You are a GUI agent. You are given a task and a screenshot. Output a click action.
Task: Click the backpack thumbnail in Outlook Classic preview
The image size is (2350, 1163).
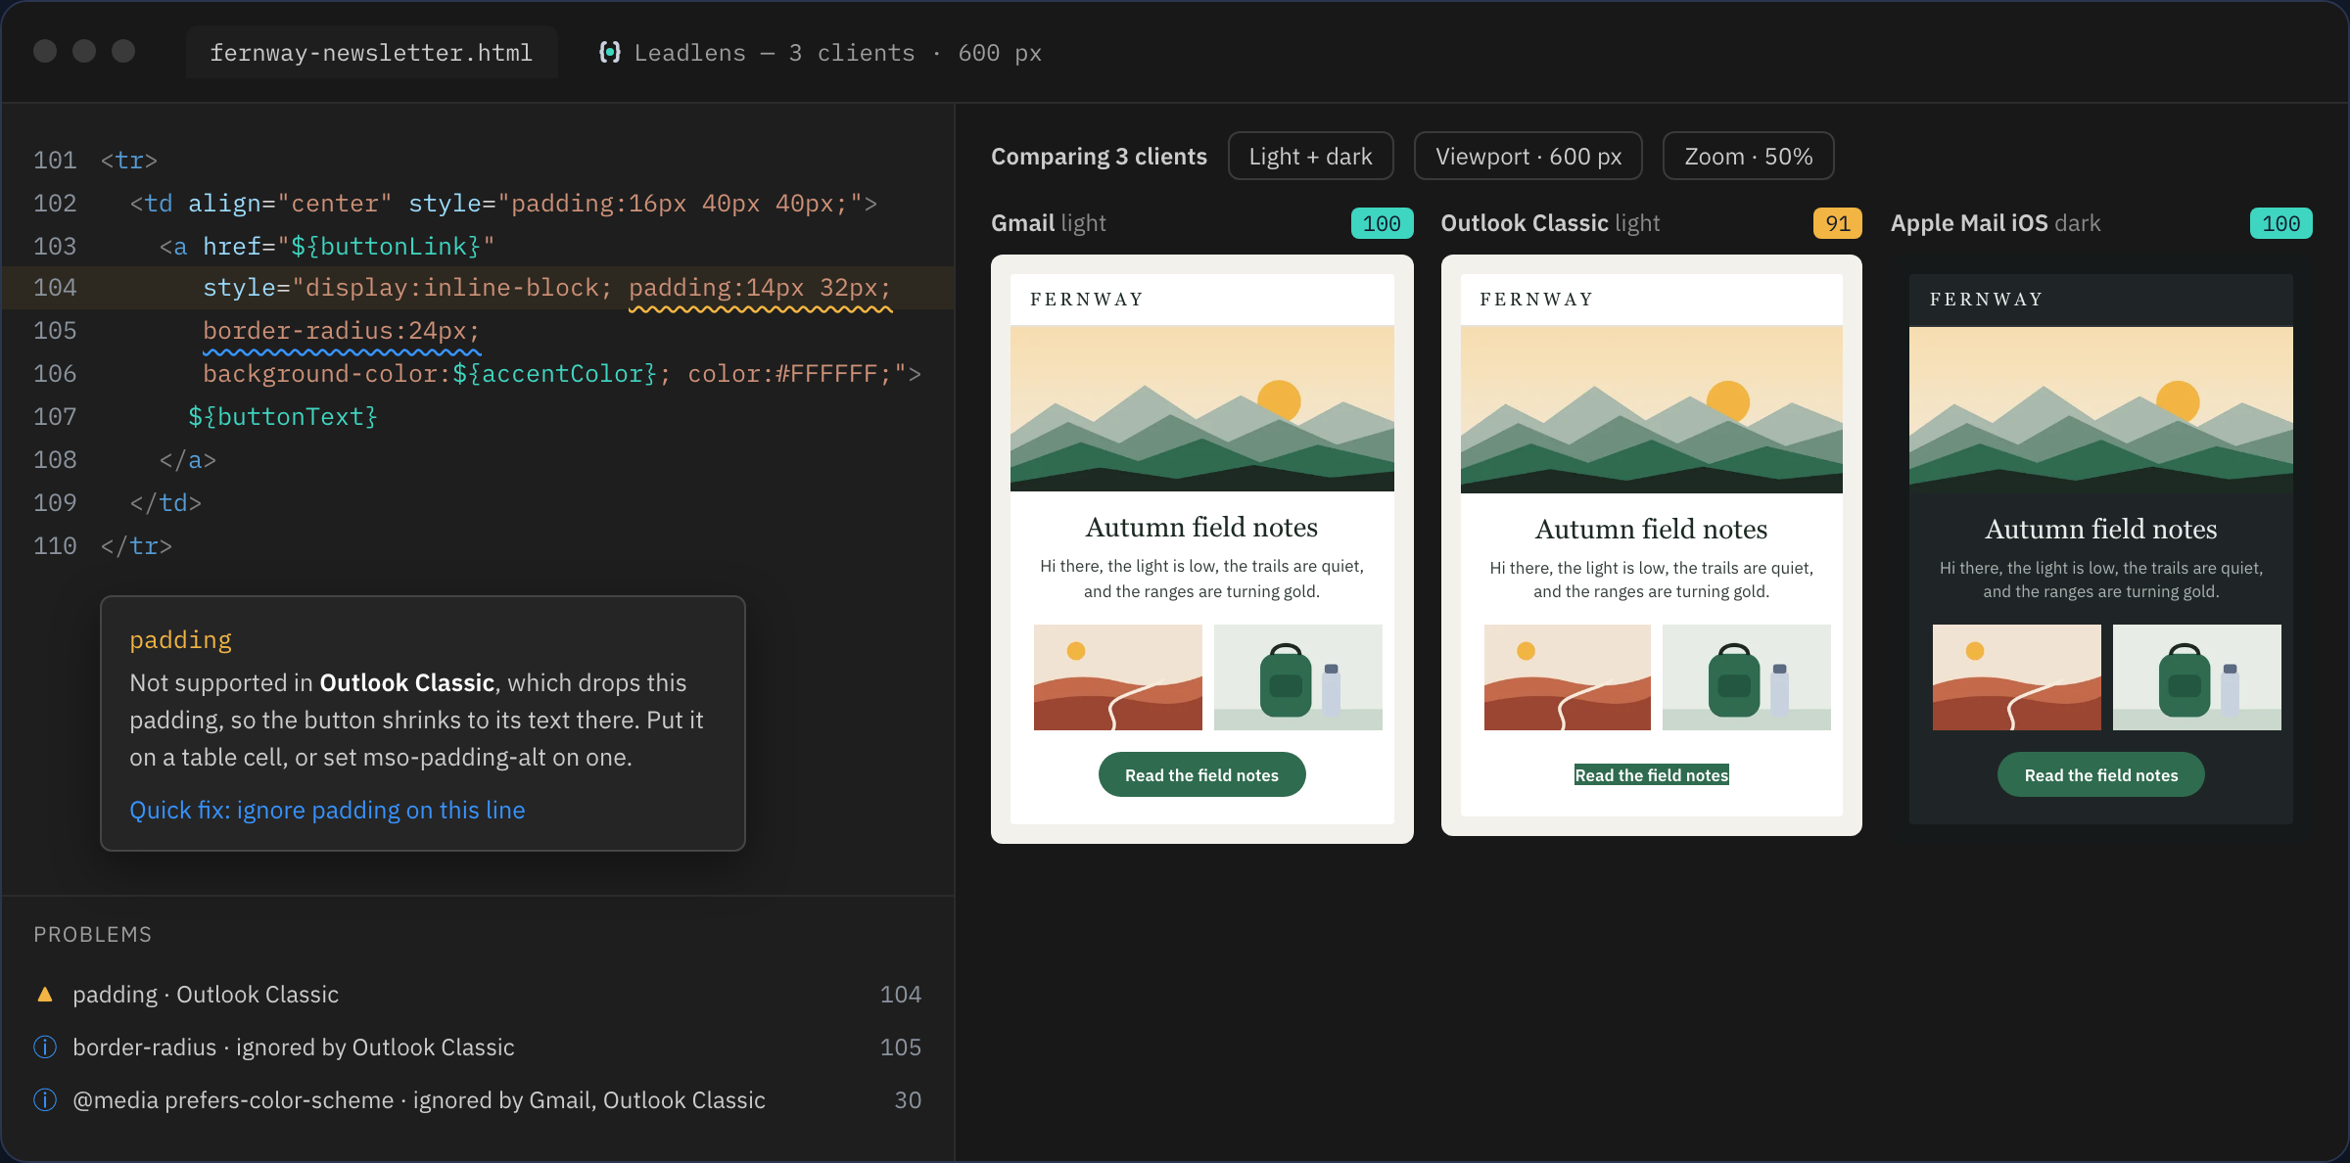tap(1747, 677)
